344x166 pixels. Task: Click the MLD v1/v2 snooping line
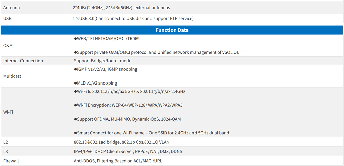[95, 83]
